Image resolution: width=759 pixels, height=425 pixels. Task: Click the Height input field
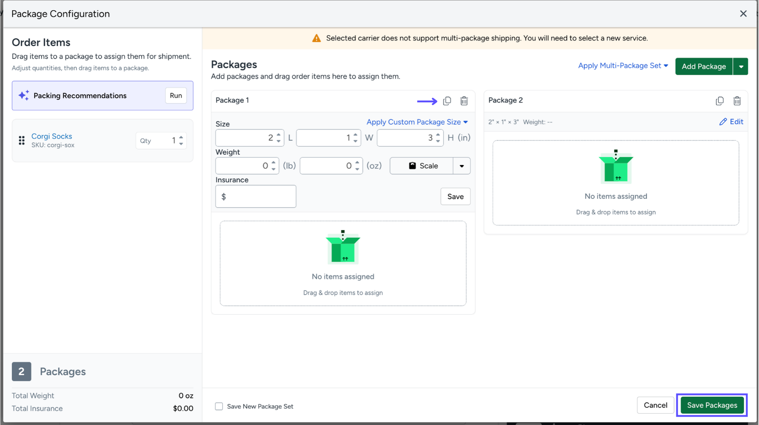(410, 138)
